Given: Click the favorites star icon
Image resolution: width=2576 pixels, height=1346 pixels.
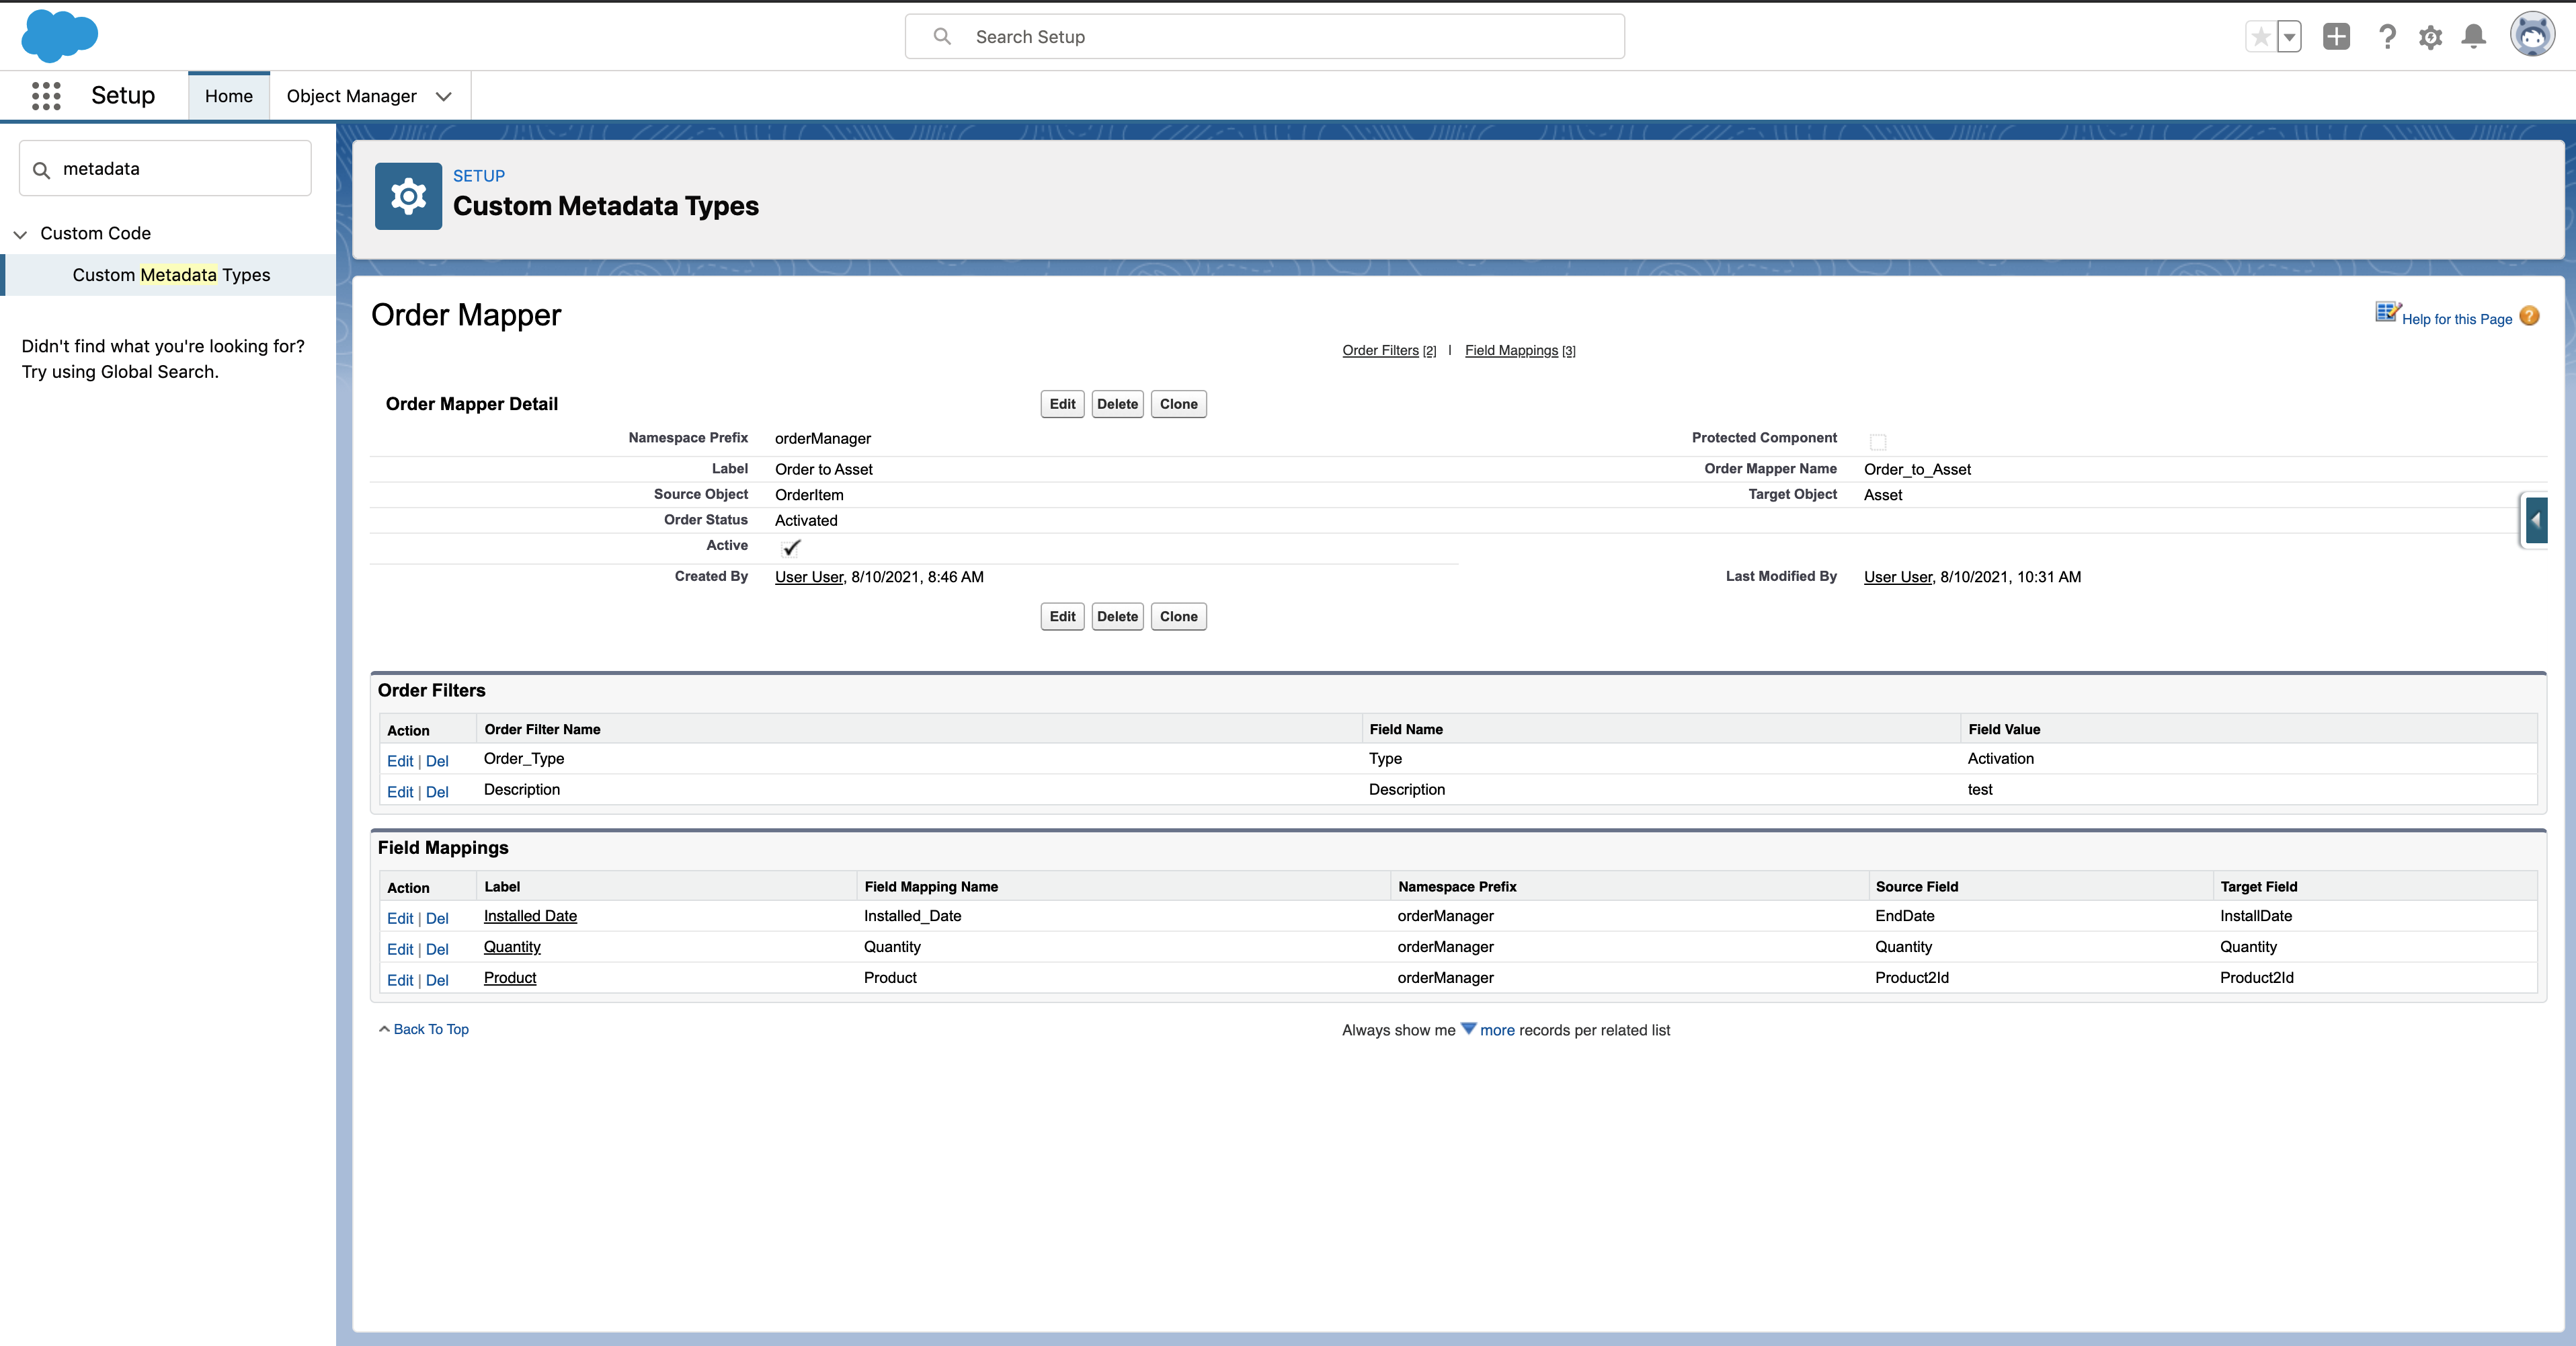Looking at the screenshot, I should [x=2260, y=37].
